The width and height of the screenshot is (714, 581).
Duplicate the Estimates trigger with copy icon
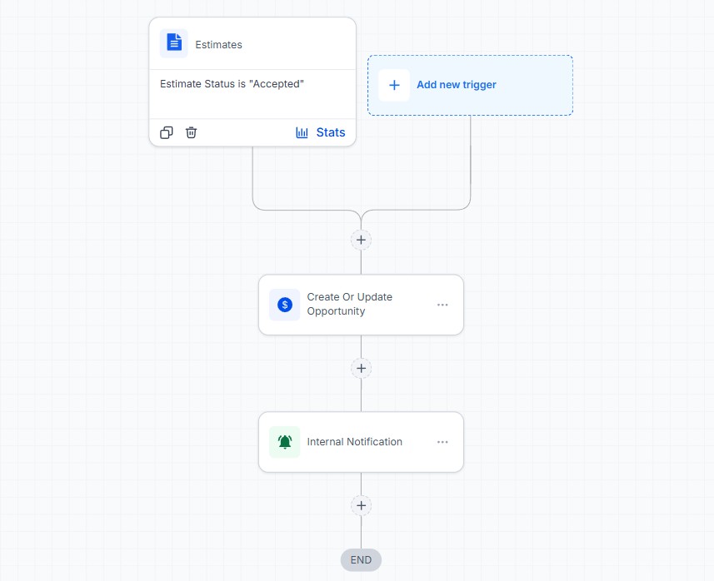(x=166, y=132)
